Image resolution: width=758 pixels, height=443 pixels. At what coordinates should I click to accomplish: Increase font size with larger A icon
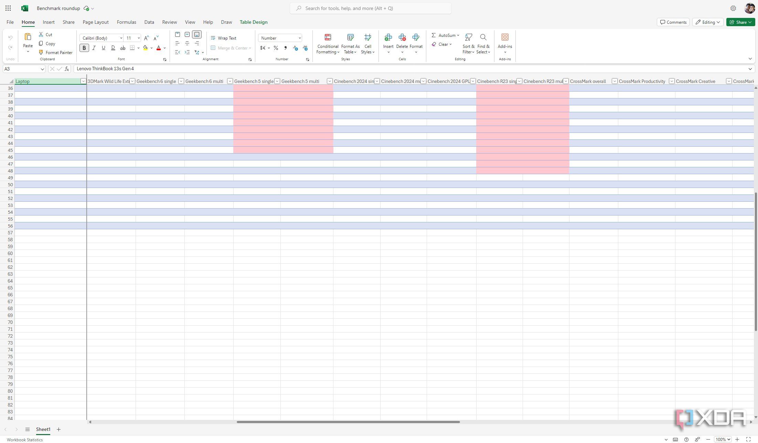tap(147, 38)
